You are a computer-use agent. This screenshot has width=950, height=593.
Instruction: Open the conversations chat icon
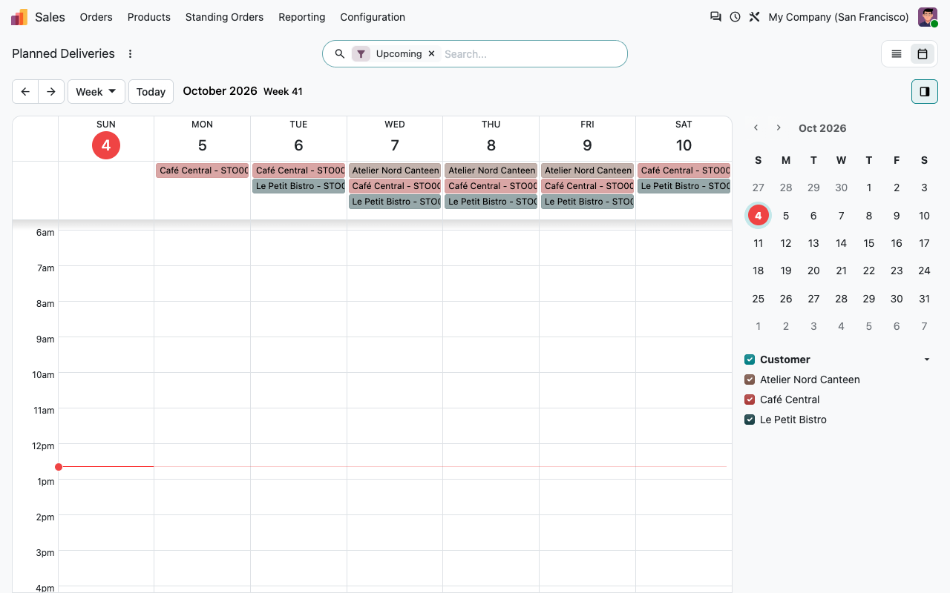[715, 17]
